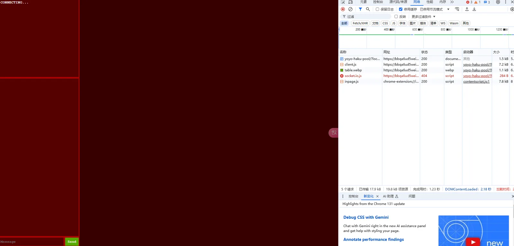Click the red error icon beside socket.io.js
The height and width of the screenshot is (246, 514).
[x=342, y=76]
